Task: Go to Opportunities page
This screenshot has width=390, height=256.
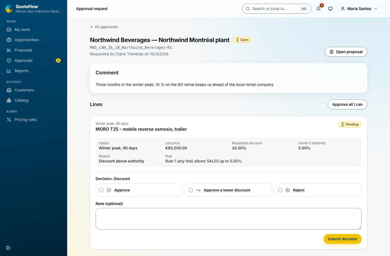Action: (34, 40)
